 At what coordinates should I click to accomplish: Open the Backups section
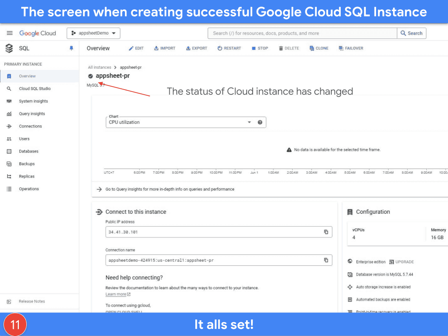27,164
